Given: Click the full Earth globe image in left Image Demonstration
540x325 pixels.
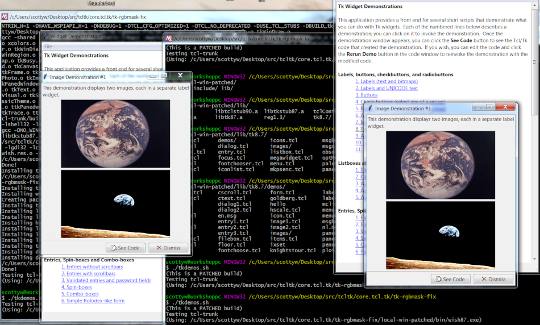Looking at the screenshot, I should 115,134.
